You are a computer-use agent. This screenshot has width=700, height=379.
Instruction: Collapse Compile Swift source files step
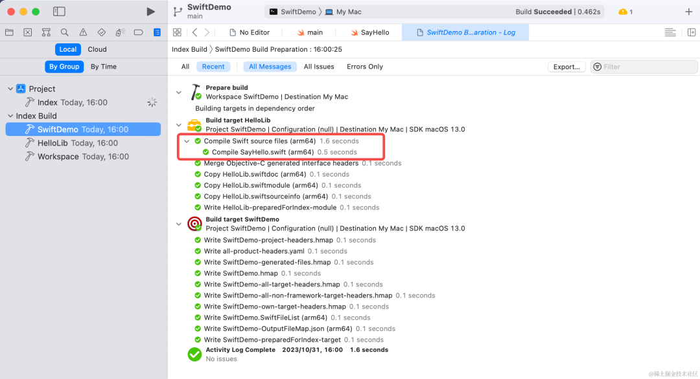[x=187, y=141]
